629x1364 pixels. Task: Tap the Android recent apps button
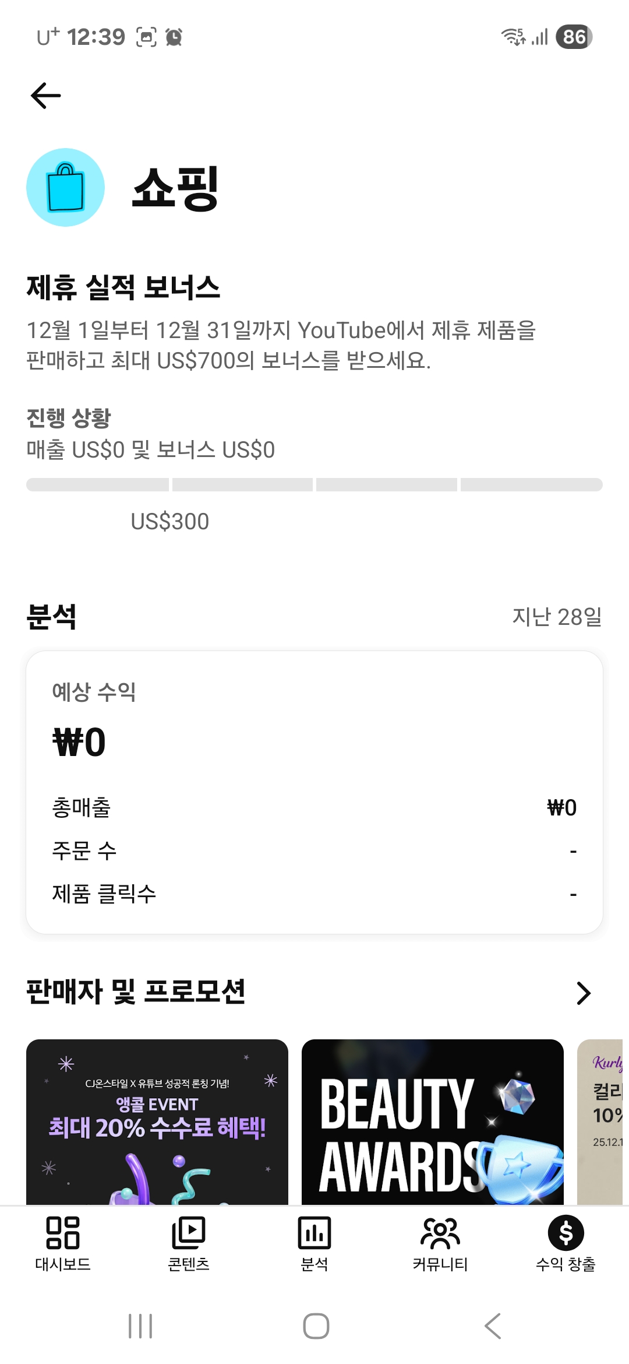point(140,1326)
